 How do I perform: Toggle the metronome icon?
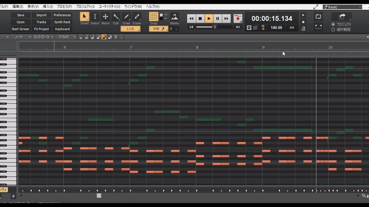[x=303, y=28]
